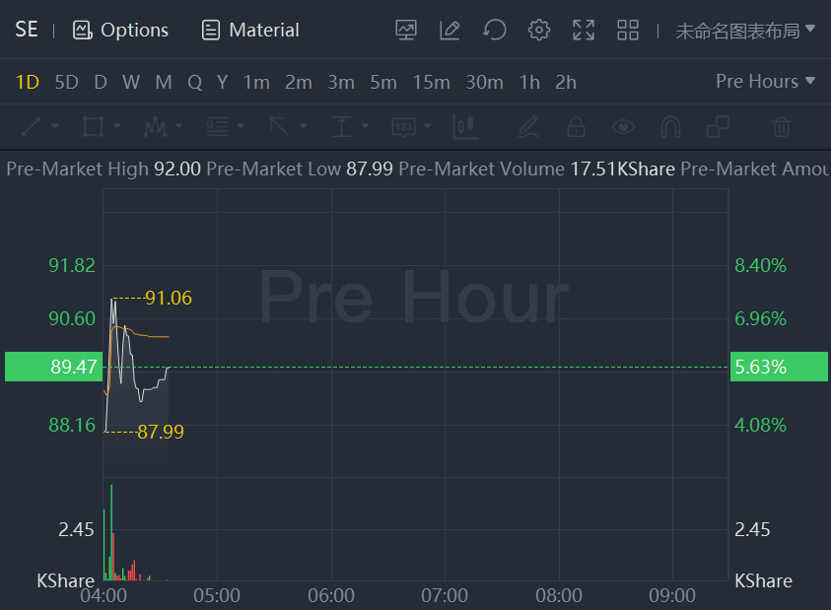Expand the arrow tool dropdown arrow
Viewport: 831px width, 610px height.
click(304, 126)
